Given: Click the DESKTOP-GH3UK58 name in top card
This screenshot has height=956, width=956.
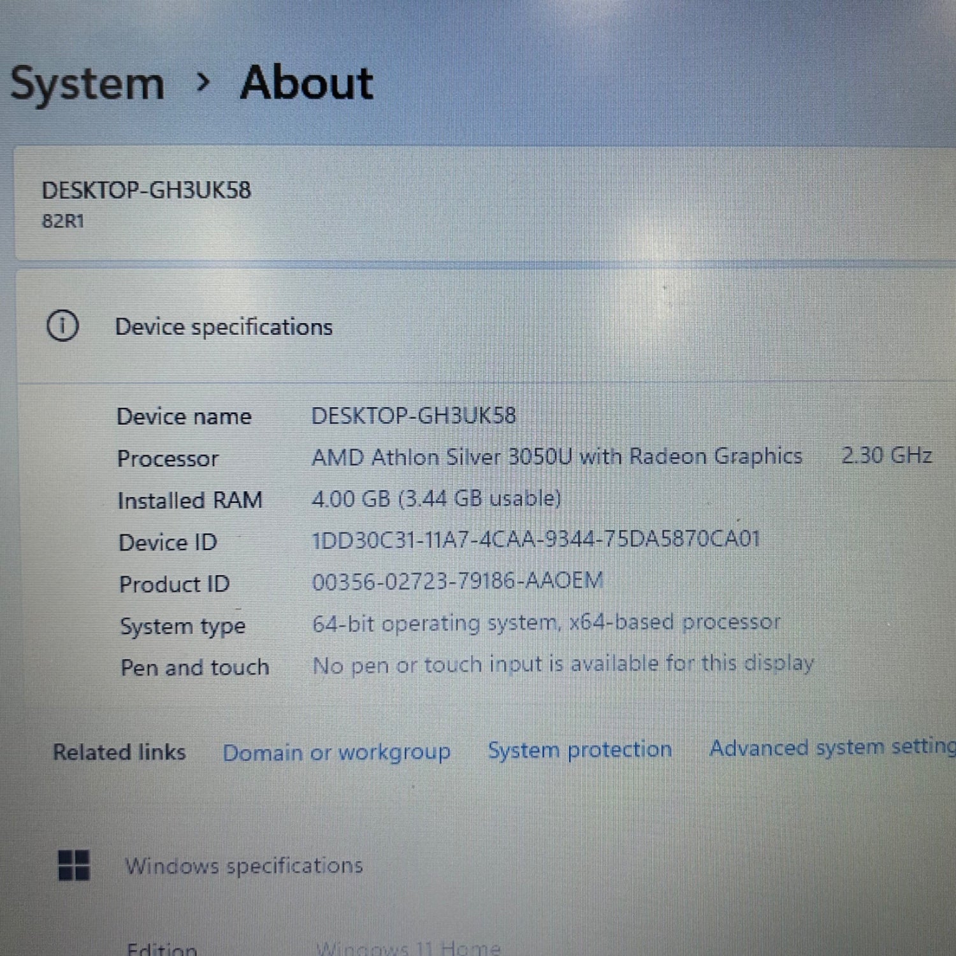Looking at the screenshot, I should (x=147, y=190).
